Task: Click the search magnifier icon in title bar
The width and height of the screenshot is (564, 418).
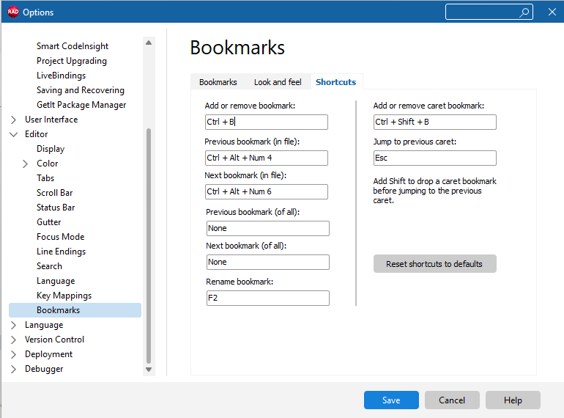Action: [x=524, y=12]
